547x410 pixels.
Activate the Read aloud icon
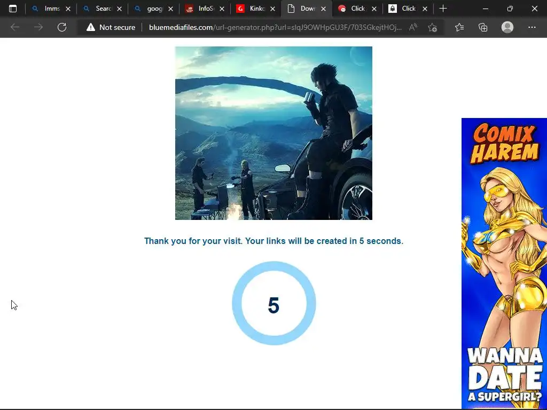click(413, 27)
